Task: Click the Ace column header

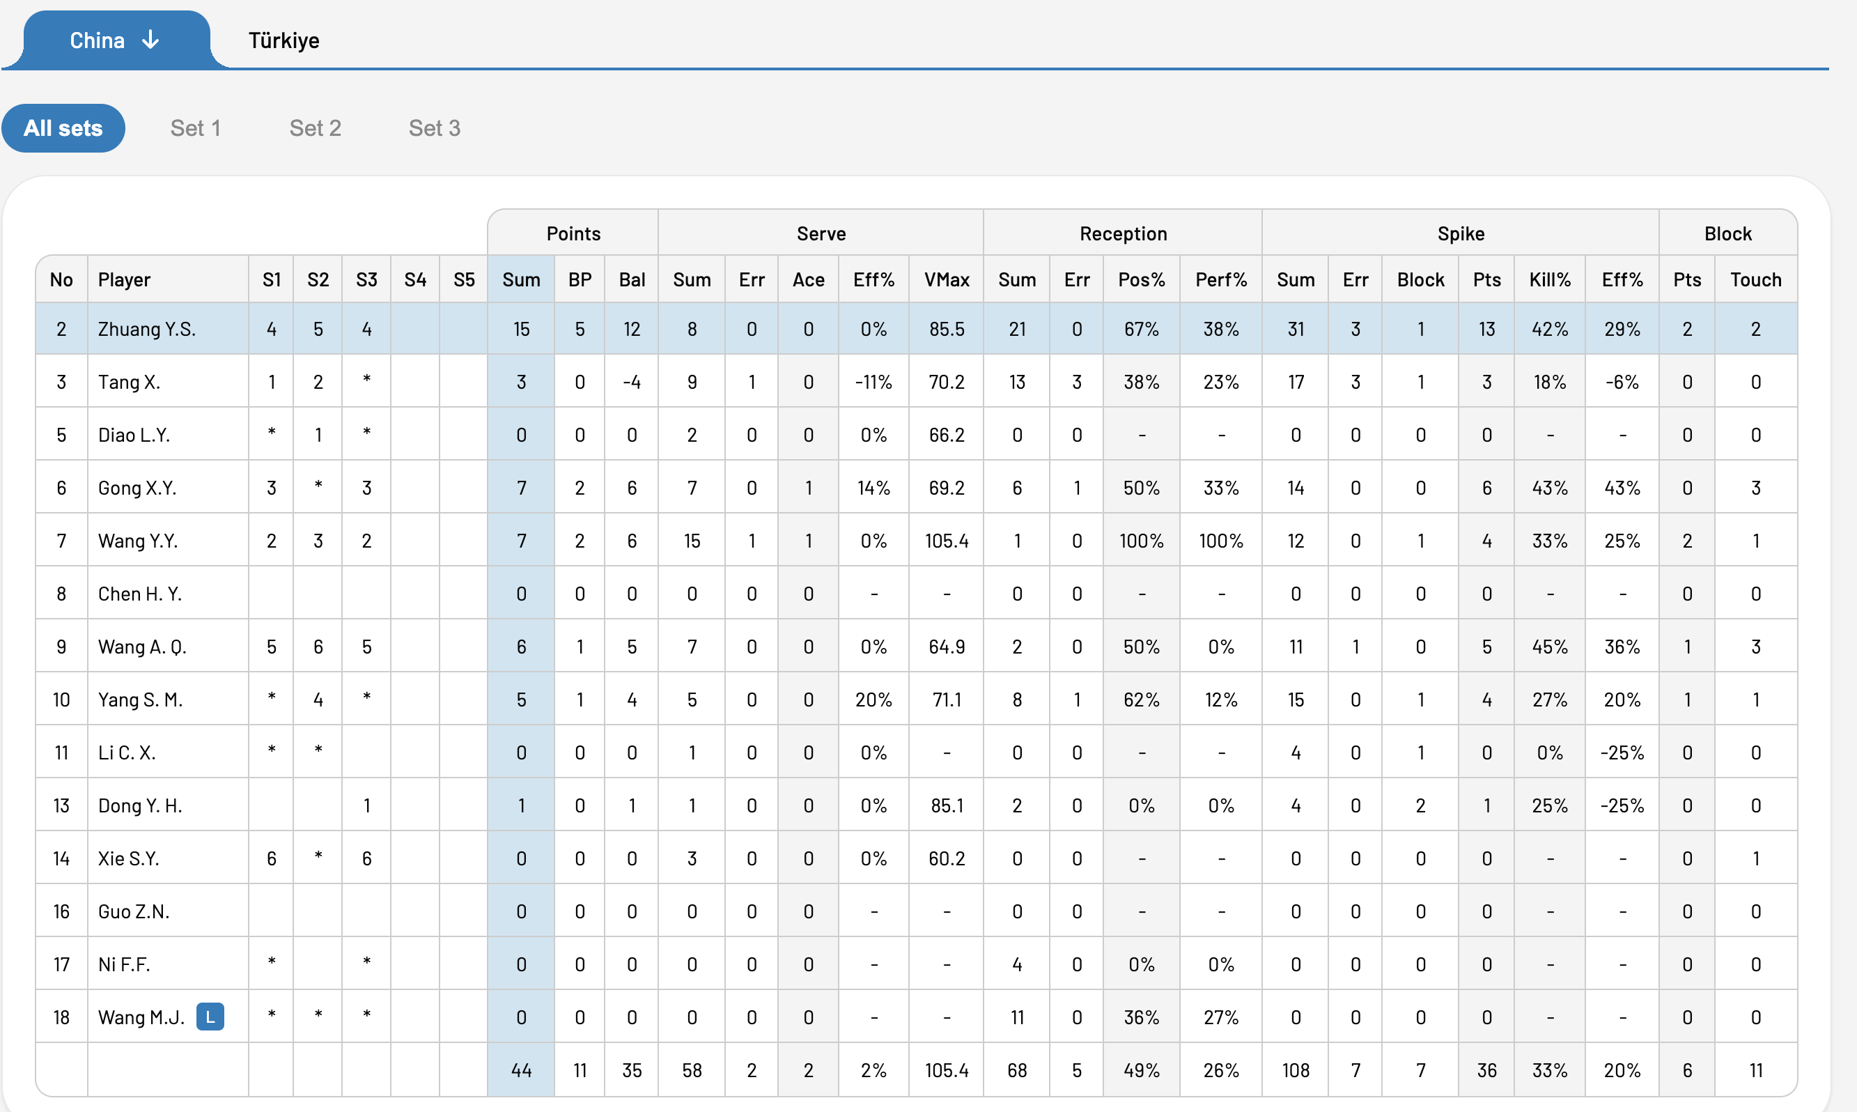Action: click(808, 279)
